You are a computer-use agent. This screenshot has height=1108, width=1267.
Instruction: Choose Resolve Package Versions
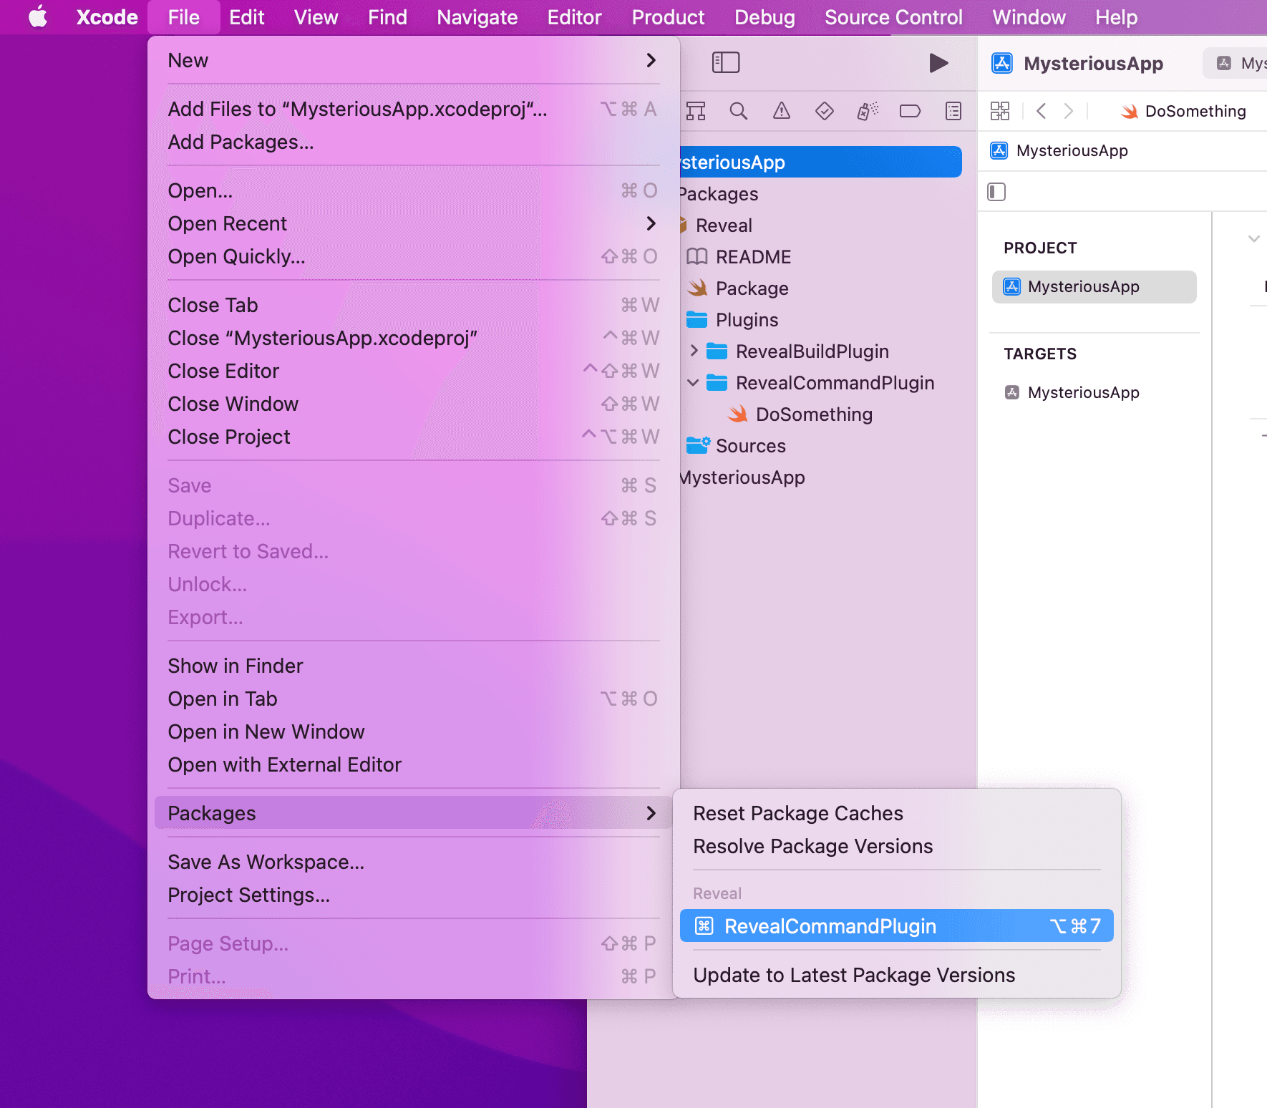click(x=896, y=846)
